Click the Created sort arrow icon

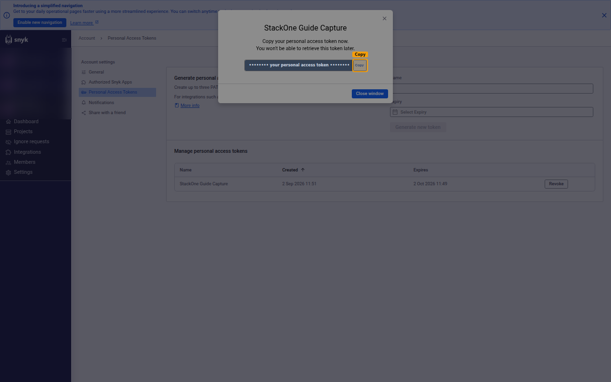click(303, 170)
